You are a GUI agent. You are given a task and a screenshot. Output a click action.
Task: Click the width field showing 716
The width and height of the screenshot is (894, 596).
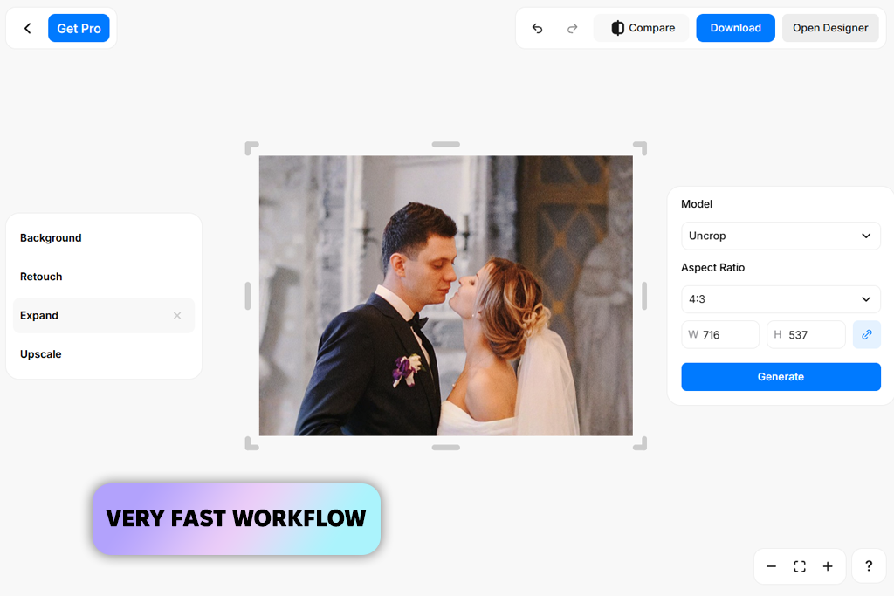pyautogui.click(x=720, y=334)
